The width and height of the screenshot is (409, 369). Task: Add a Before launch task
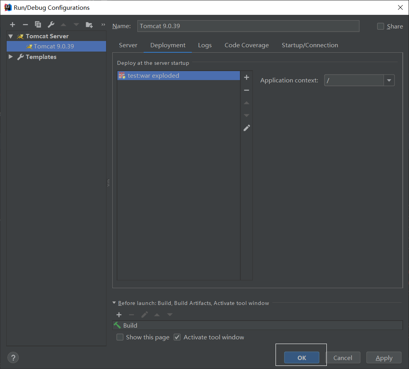click(119, 315)
